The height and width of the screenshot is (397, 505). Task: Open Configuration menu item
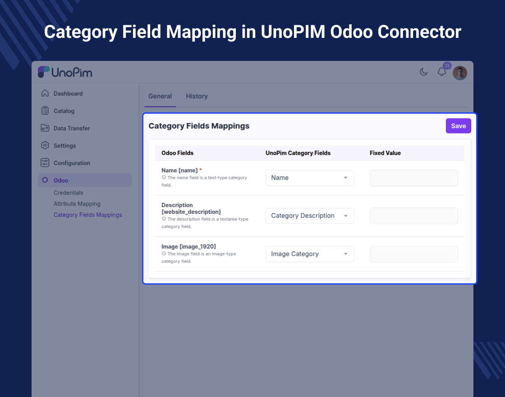pos(72,163)
